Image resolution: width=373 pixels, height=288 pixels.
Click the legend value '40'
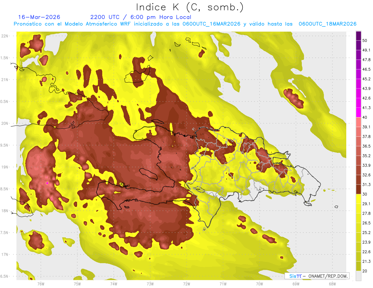[365, 117]
